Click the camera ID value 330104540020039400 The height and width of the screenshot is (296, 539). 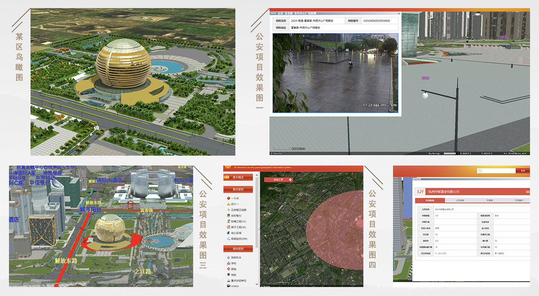(x=376, y=21)
